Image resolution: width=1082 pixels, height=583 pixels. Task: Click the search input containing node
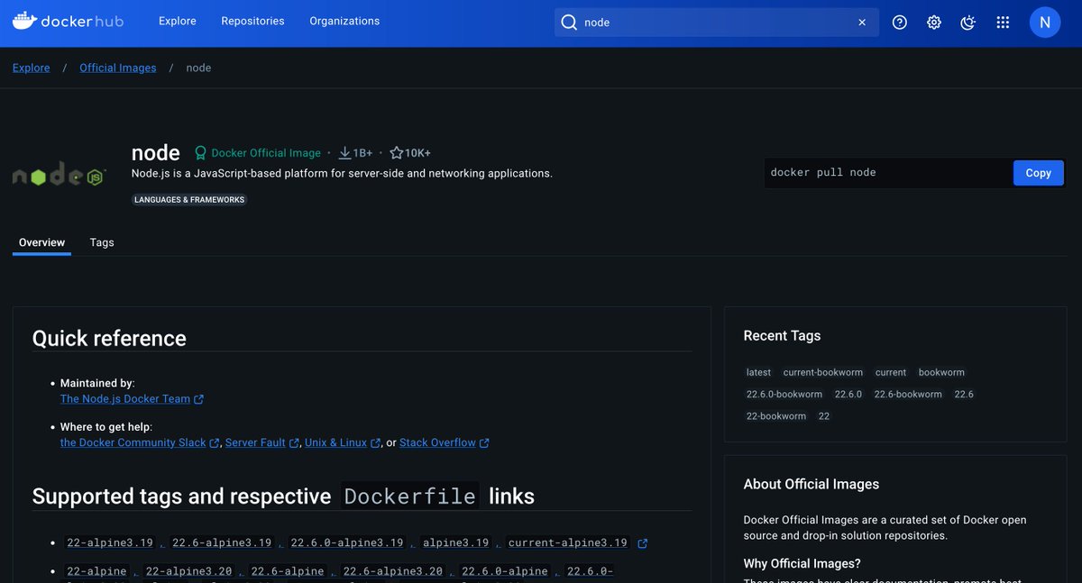717,23
